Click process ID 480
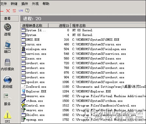 (66, 44)
